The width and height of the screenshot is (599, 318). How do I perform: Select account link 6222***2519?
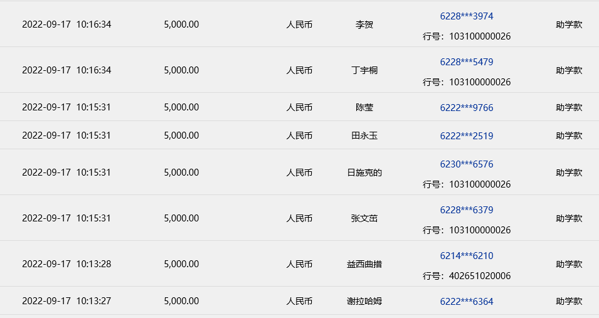click(467, 135)
